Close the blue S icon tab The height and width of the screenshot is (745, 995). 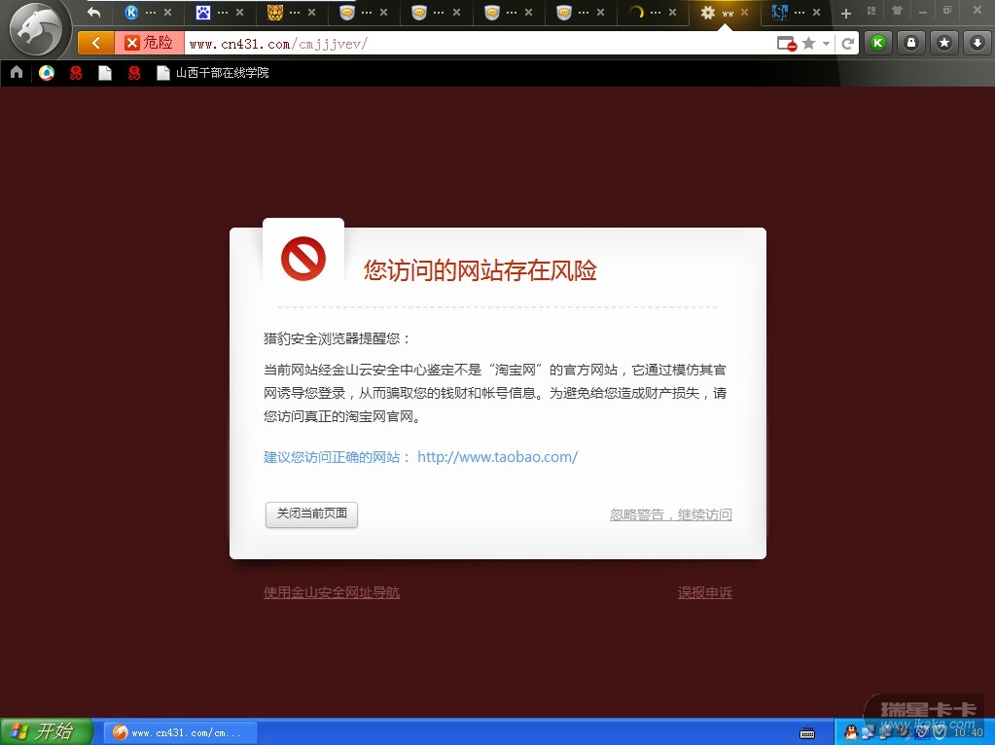click(x=817, y=12)
